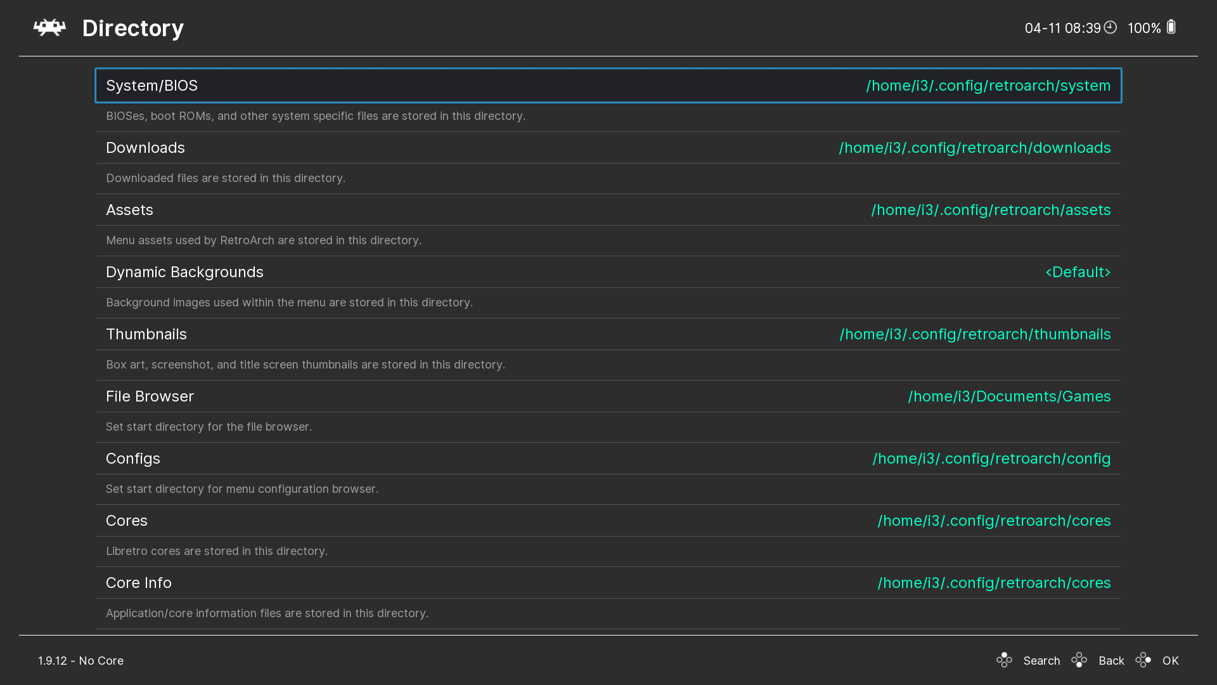
Task: Click the 100% battery indicator
Action: click(x=1144, y=28)
